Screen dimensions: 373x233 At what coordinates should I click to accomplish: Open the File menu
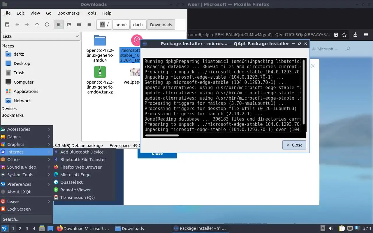(x=7, y=13)
